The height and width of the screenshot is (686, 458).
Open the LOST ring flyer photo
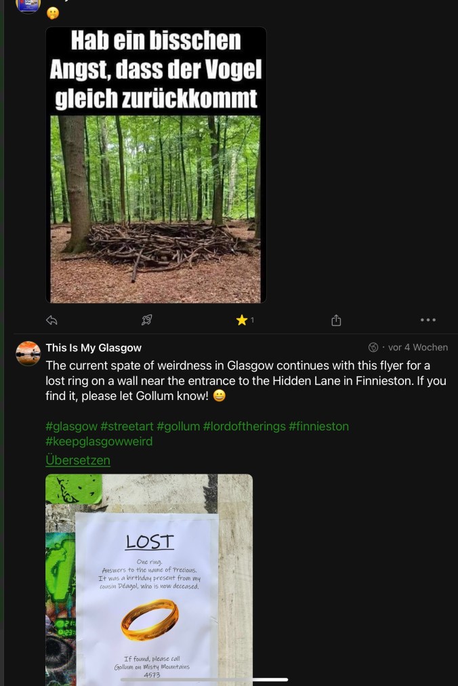[149, 580]
